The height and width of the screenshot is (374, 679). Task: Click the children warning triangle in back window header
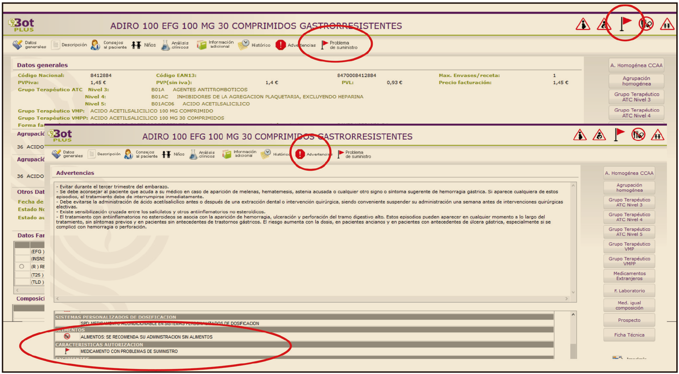tap(667, 25)
